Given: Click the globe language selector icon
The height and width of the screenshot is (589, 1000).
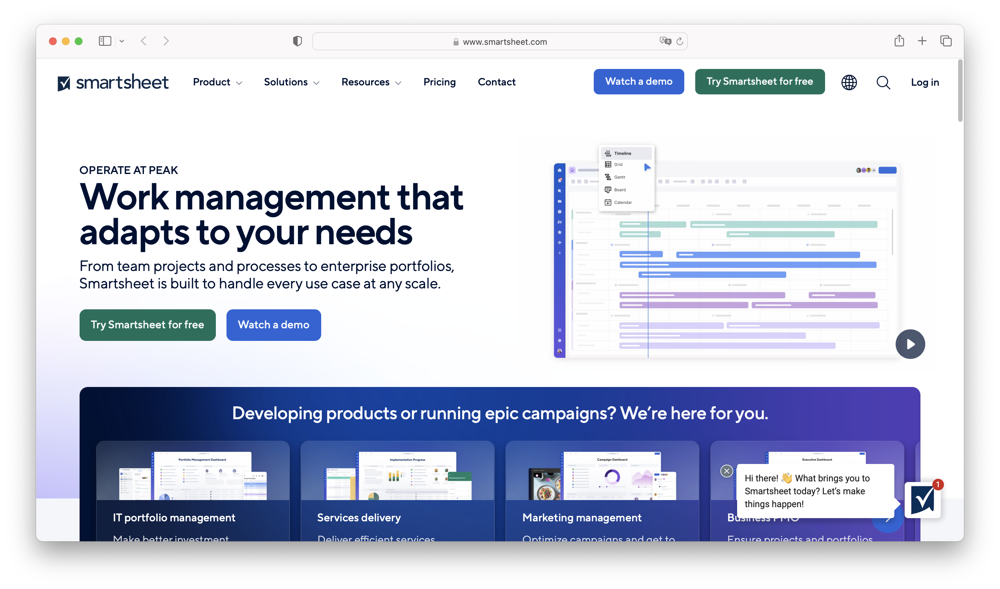Looking at the screenshot, I should (x=849, y=82).
